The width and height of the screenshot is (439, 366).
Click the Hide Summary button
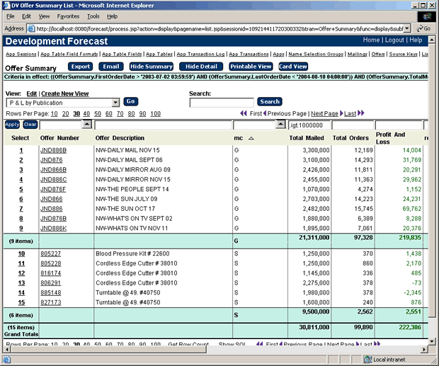[152, 67]
